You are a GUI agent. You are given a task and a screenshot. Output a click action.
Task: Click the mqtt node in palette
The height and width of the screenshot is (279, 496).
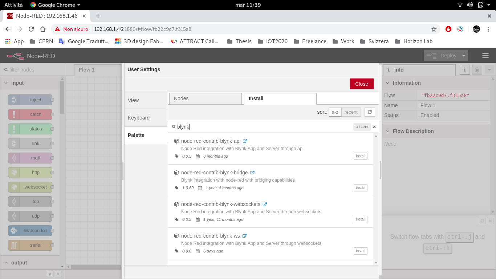30,158
